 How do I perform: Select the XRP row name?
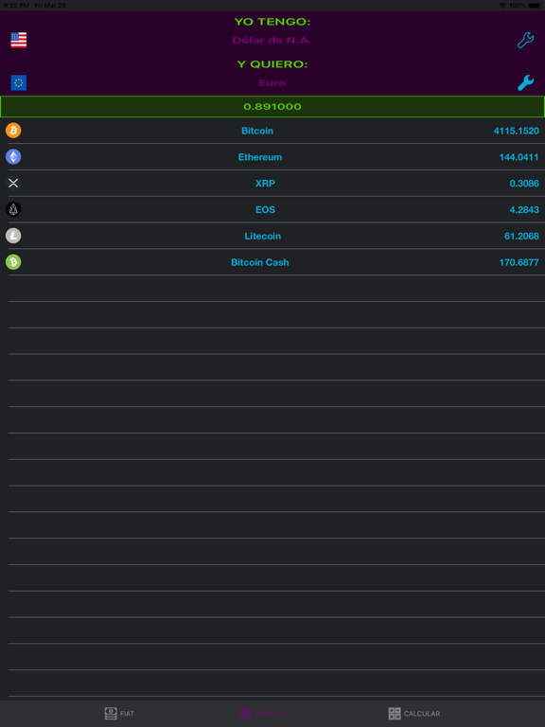(x=265, y=183)
